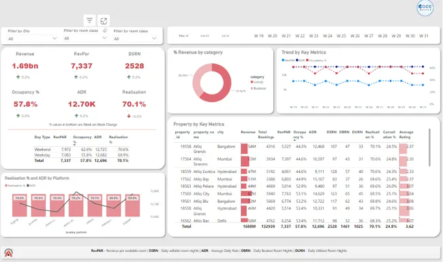Image resolution: width=443 pixels, height=262 pixels.
Task: Select property row 19558 Atliq Grands
Action: (294, 149)
